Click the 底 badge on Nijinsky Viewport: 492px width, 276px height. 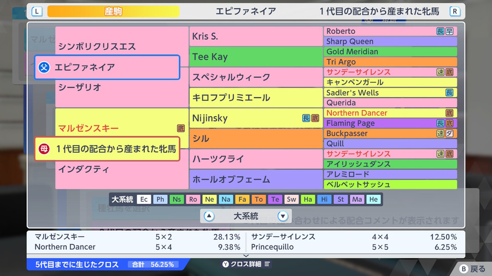click(315, 118)
